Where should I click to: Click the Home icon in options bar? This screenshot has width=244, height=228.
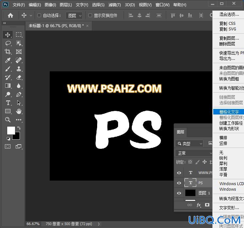tap(10, 15)
